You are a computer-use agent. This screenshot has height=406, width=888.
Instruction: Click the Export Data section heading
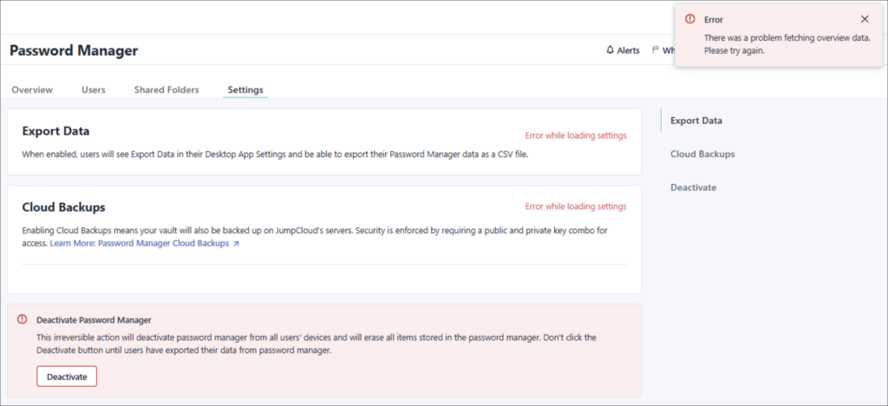click(55, 131)
